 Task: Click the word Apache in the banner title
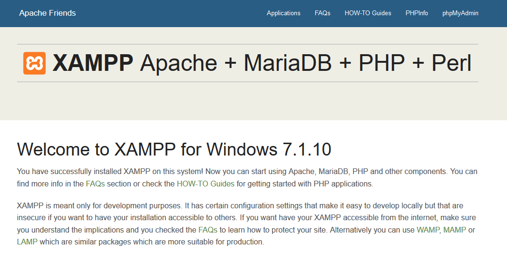click(x=178, y=63)
